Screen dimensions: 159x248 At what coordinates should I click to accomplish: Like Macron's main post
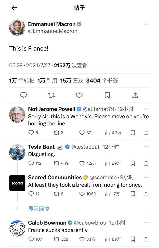point(79,95)
